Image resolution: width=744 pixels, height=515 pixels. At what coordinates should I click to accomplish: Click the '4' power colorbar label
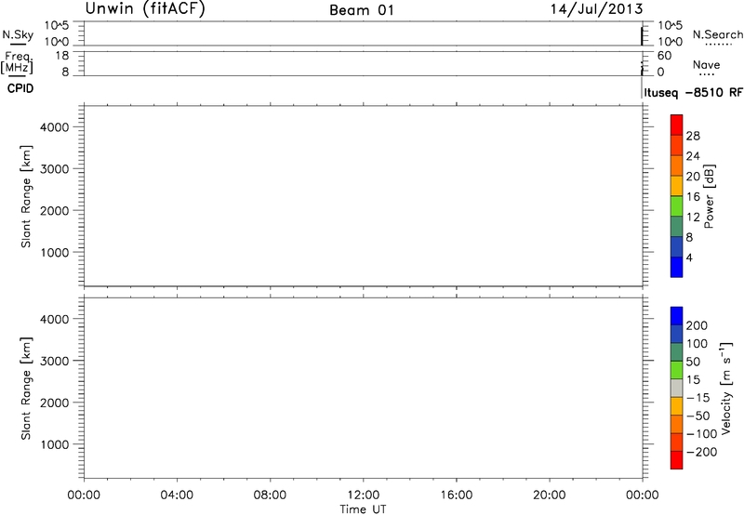[x=689, y=258]
